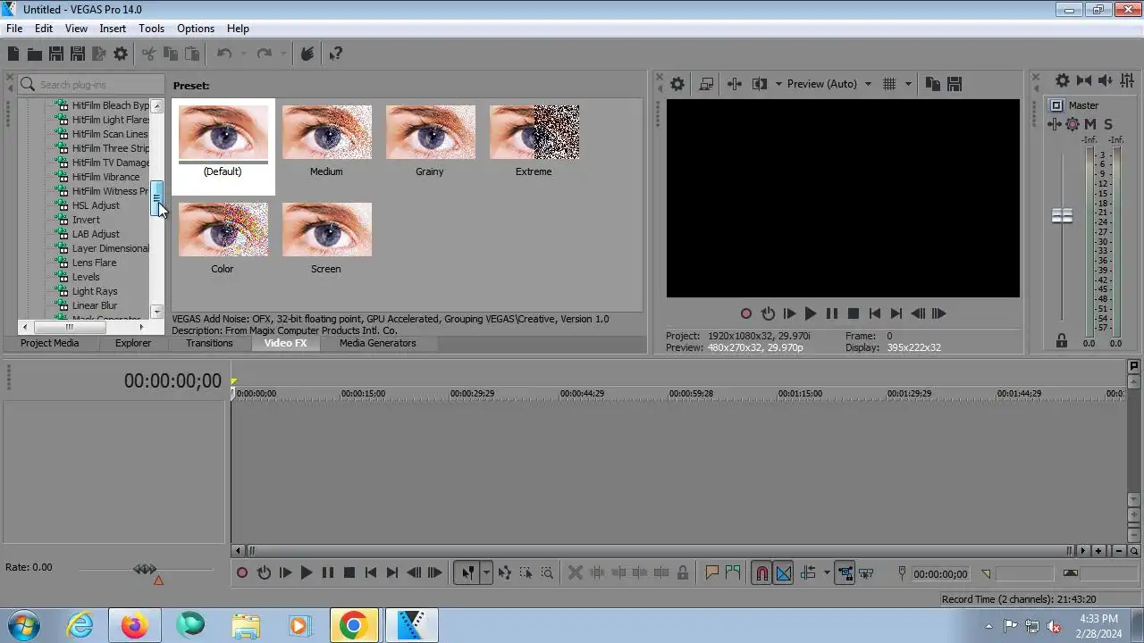1144x643 pixels.
Task: Select the Zoom edit tool magnifier
Action: pos(547,573)
